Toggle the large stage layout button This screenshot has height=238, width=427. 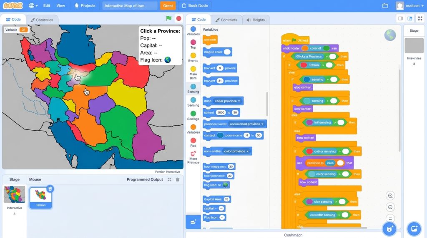pos(410,18)
